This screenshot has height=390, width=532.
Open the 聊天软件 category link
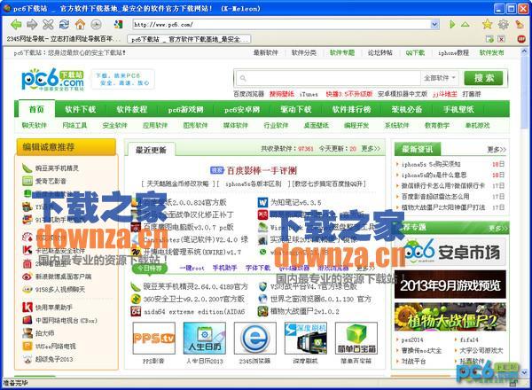[x=35, y=126]
